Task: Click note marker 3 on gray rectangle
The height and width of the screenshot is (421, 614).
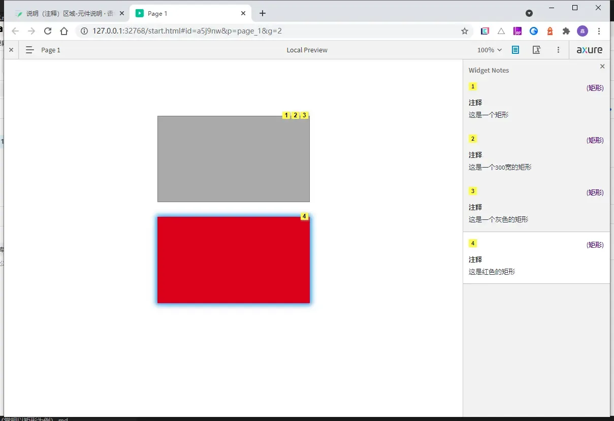Action: tap(304, 115)
